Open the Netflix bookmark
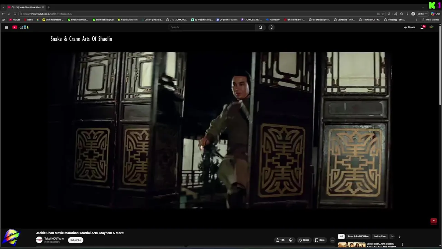Screen dimensions: 442x249 click(x=28, y=20)
